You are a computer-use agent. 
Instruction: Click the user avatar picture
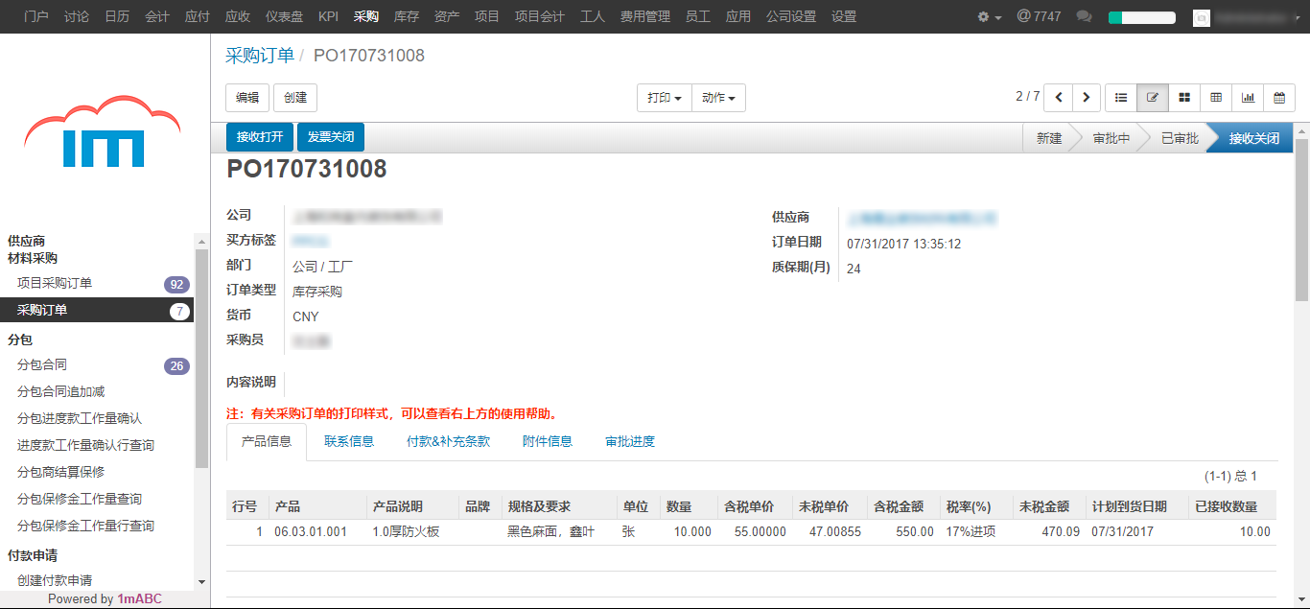coord(1202,17)
